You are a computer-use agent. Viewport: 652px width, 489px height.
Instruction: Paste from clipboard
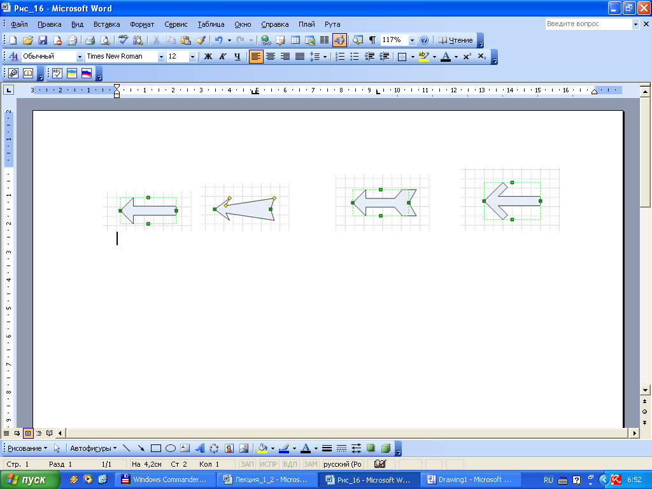coord(186,40)
